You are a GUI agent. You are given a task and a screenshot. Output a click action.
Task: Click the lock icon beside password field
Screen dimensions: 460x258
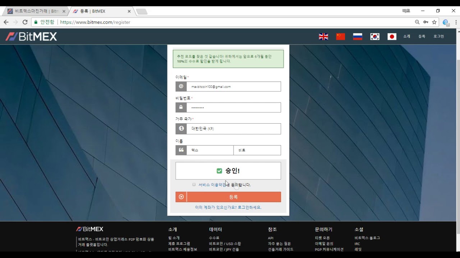[x=181, y=107]
